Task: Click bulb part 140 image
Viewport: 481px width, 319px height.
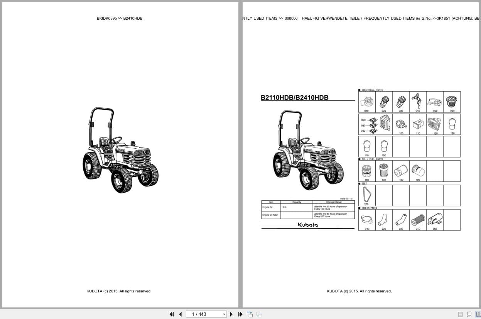Action: coord(367,146)
